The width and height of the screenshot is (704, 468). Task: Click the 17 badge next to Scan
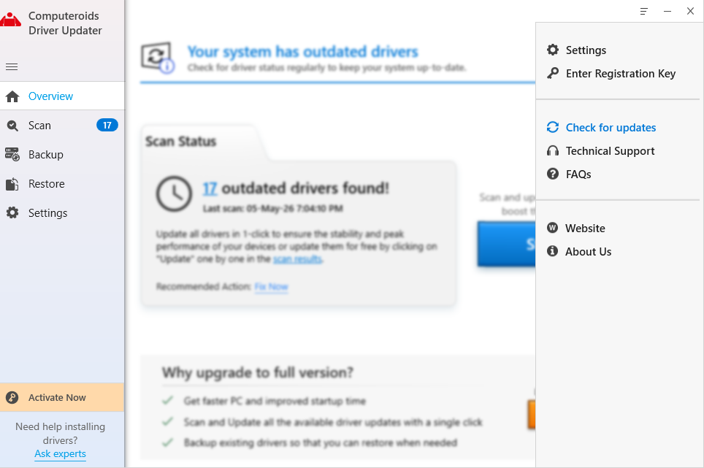[x=107, y=125]
